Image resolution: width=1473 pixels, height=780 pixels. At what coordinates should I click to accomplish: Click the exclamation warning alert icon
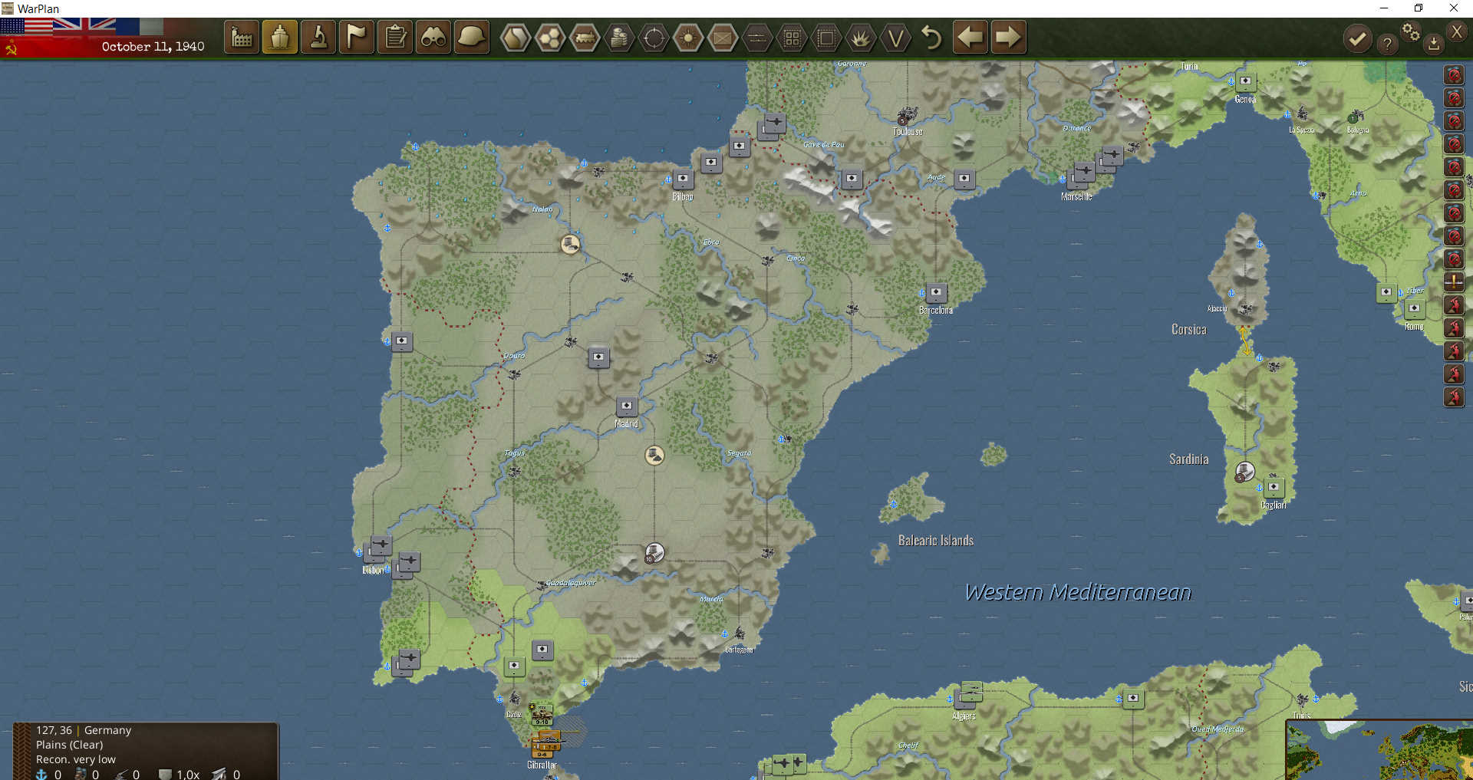[x=1454, y=281]
